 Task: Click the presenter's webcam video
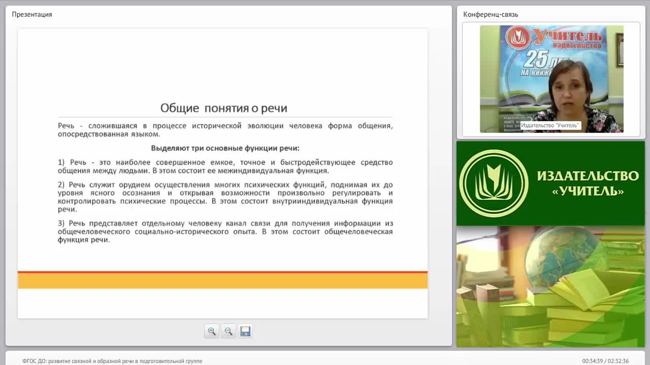(x=551, y=79)
